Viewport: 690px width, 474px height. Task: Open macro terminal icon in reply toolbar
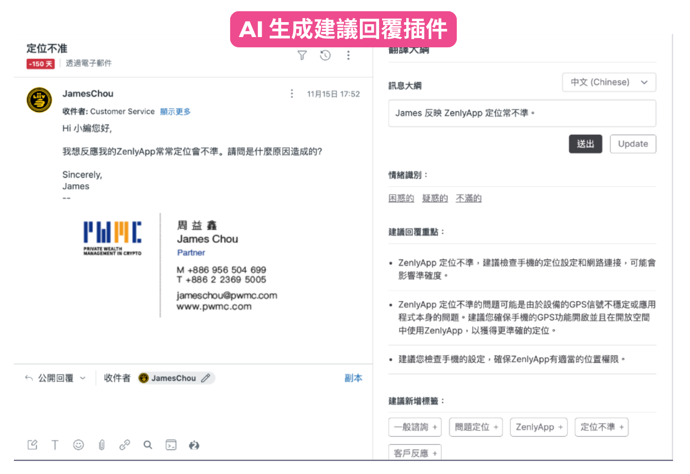point(171,445)
